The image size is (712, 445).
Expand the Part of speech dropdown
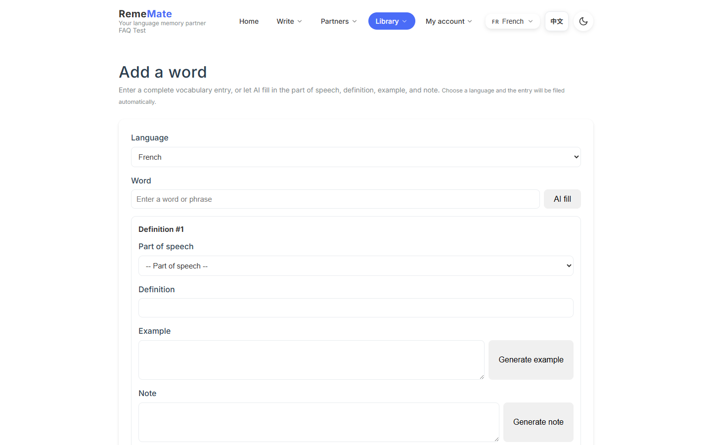click(356, 266)
